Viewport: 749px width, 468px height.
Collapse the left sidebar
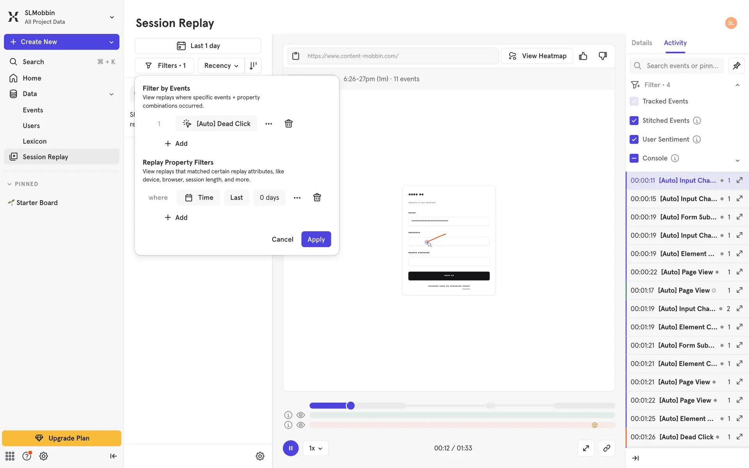tap(113, 456)
